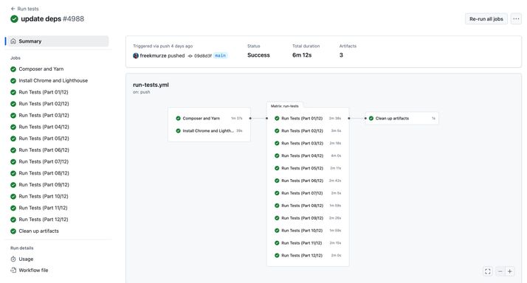This screenshot has height=283, width=527.
Task: Click the Summary home icon
Action: (x=13, y=41)
